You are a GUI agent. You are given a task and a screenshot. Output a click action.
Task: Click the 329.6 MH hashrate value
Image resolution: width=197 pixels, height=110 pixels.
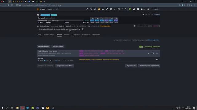click(x=86, y=22)
